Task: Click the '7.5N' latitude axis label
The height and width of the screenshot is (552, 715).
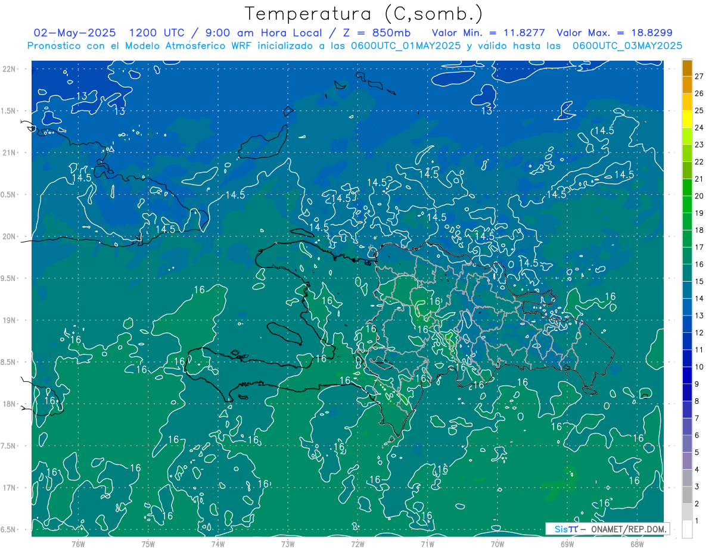Action: (8, 447)
